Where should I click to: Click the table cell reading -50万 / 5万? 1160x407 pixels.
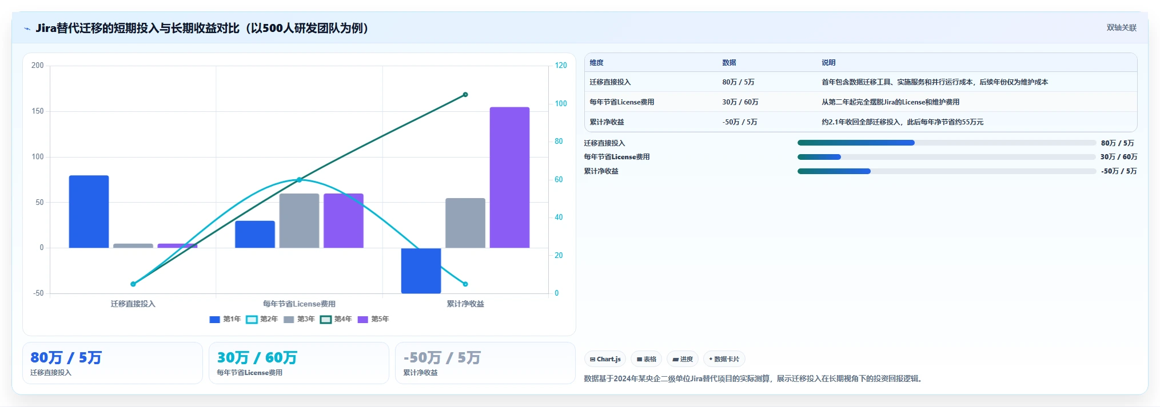coord(740,122)
